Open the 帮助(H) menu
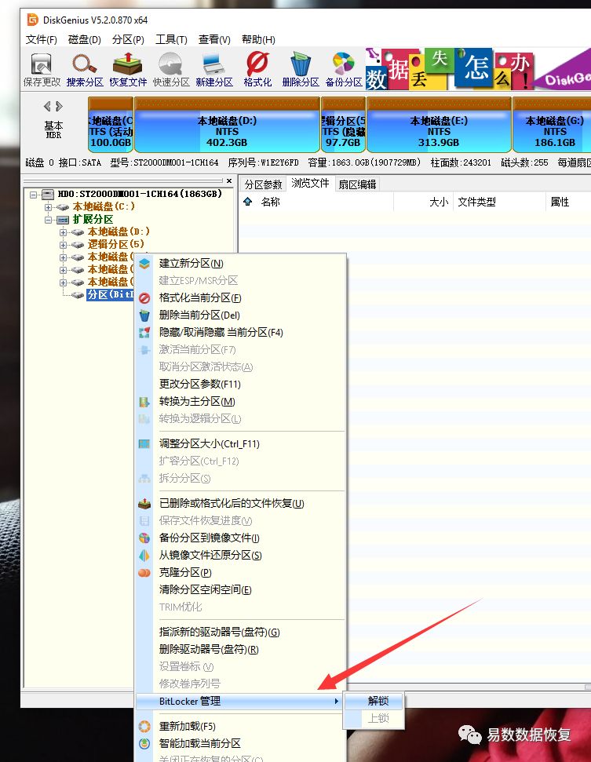This screenshot has width=591, height=762. (x=258, y=39)
